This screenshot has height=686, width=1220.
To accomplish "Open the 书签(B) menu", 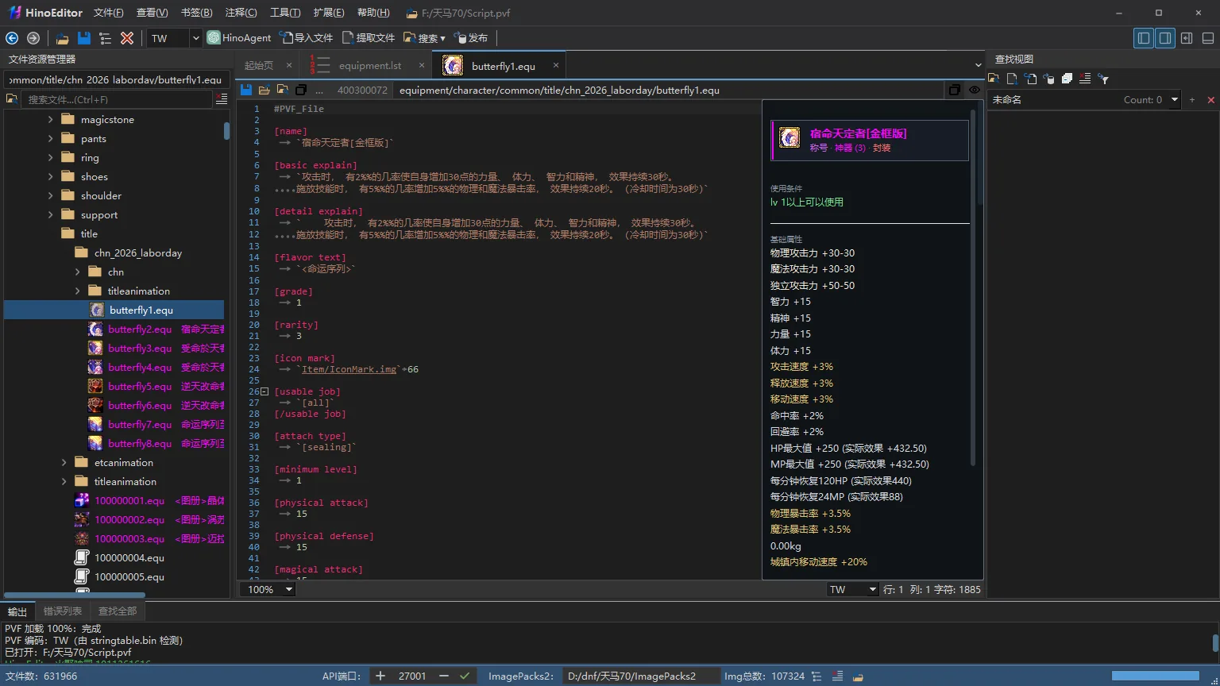I will [x=196, y=13].
